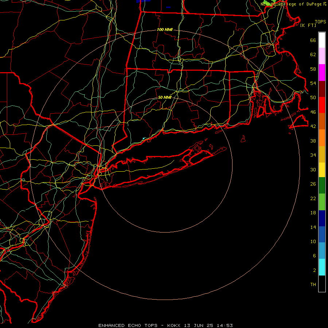The height and width of the screenshot is (328, 328).
Task: Pick the cyan legend band
Action: 322,267
